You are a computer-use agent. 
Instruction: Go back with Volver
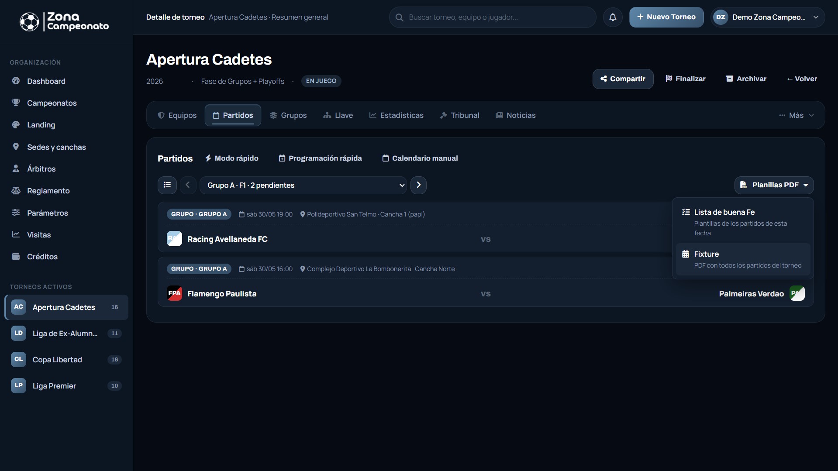pos(802,79)
